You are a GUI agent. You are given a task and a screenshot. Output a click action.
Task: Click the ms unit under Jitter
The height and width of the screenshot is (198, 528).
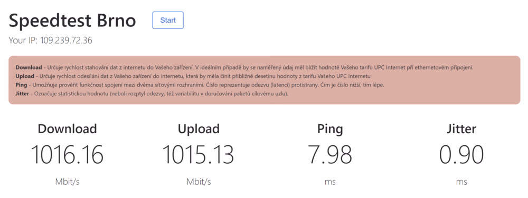click(461, 183)
